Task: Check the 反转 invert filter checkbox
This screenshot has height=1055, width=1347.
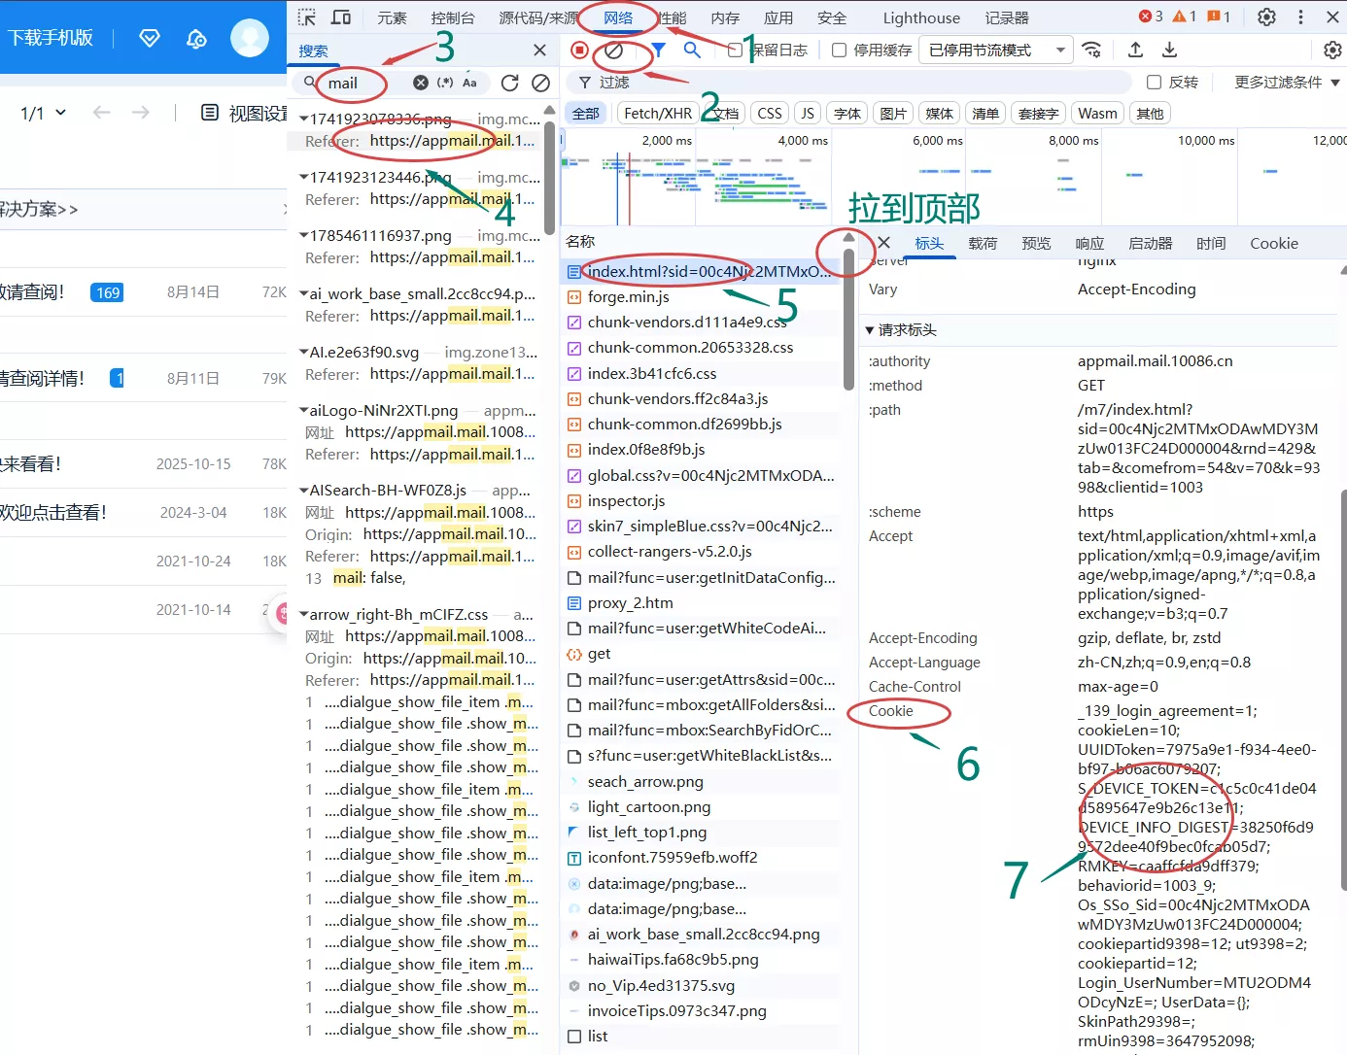Action: coord(1154,83)
